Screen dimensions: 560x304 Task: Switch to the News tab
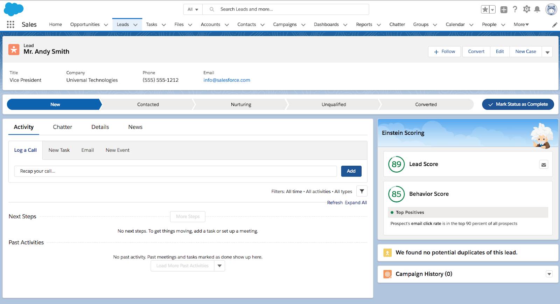tap(135, 127)
